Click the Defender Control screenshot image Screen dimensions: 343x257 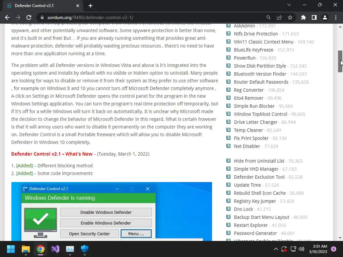click(112, 211)
